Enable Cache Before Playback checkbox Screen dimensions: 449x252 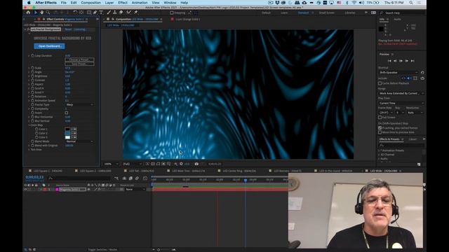pyautogui.click(x=380, y=83)
